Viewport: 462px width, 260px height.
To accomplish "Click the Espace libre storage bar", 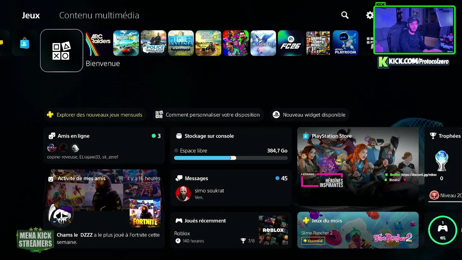I will tap(231, 158).
